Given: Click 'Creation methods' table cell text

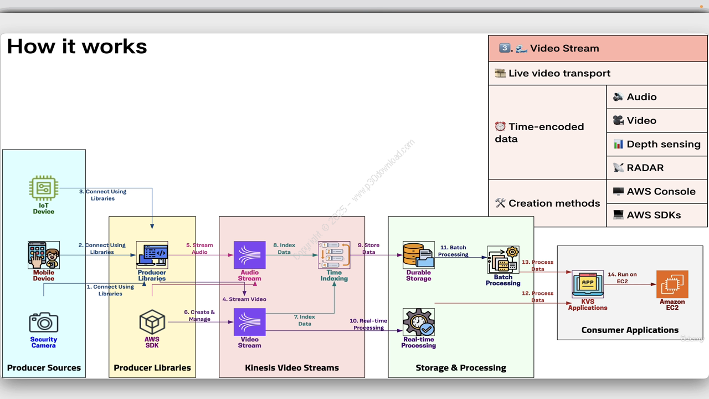Looking at the screenshot, I should pos(554,203).
